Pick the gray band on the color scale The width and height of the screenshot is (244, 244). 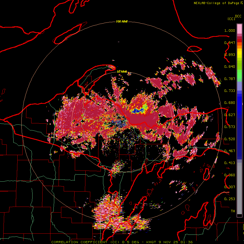(x=239, y=188)
